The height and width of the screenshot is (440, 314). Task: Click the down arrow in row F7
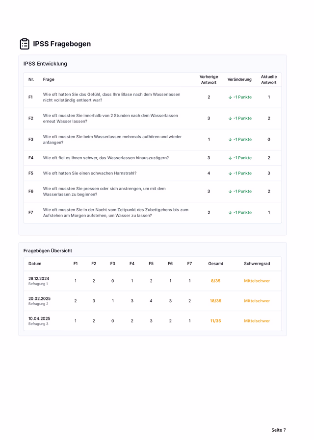(x=230, y=213)
